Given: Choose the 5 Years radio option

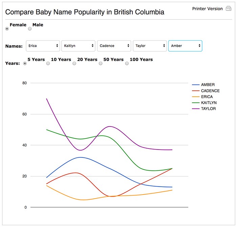Looking at the screenshot, I should point(25,64).
